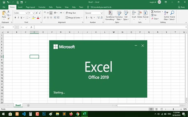Screen dimensions: 188x117
Task: Align text to the right
Action: pyautogui.click(x=51, y=17)
